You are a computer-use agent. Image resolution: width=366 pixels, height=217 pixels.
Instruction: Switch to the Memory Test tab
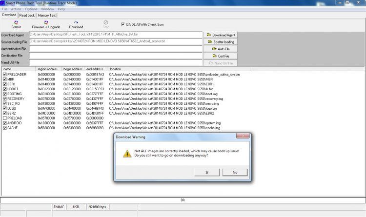pos(47,15)
